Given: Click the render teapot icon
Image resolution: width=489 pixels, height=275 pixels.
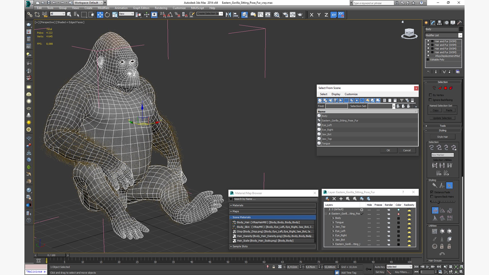Looking at the screenshot, I should [x=300, y=15].
